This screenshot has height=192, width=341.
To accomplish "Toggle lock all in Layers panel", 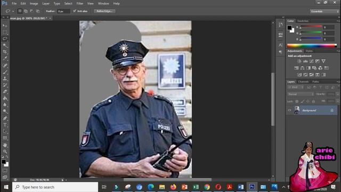I will pyautogui.click(x=313, y=101).
